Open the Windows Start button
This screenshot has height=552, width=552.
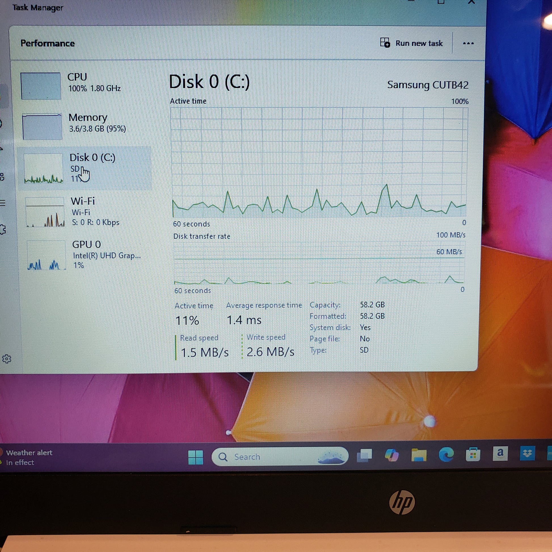click(x=196, y=457)
